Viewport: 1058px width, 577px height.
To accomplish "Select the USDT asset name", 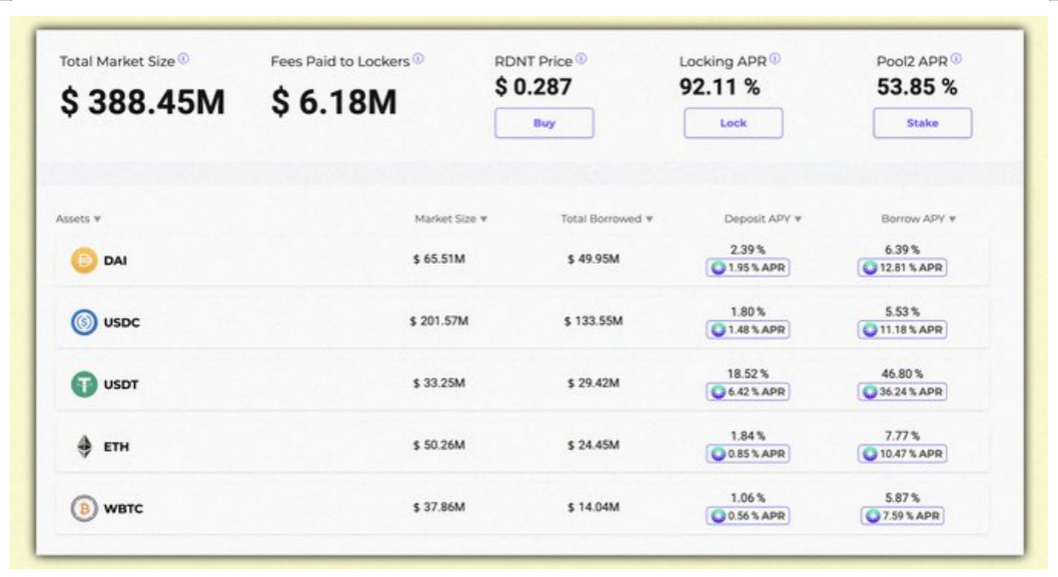I will tap(121, 385).
